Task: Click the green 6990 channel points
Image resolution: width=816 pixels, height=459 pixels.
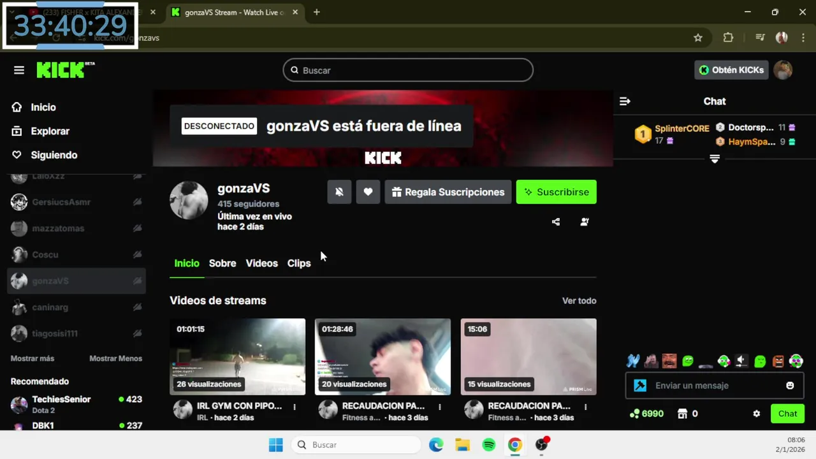Action: pos(646,414)
